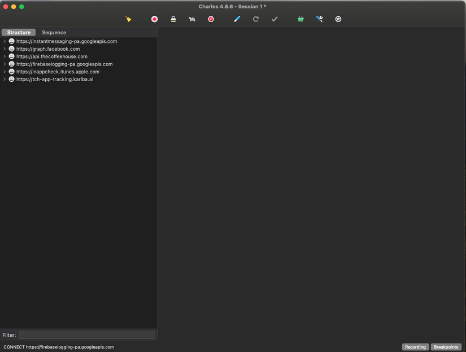Expand the graph.facebook.com host entry
The height and width of the screenshot is (352, 466).
(5, 49)
